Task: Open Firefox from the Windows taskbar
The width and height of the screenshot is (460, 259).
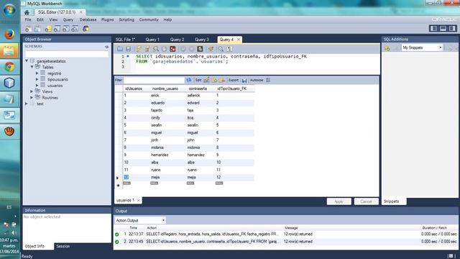Action: pyautogui.click(x=9, y=34)
